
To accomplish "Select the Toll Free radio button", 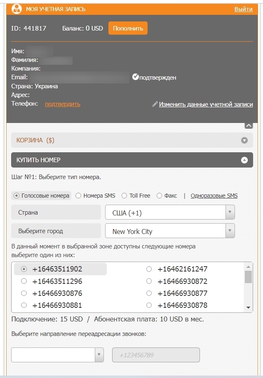I will click(124, 196).
